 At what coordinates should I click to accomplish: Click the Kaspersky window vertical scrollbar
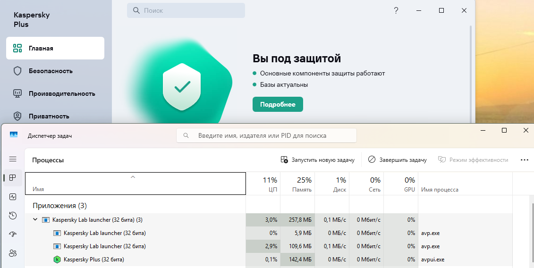click(x=472, y=73)
